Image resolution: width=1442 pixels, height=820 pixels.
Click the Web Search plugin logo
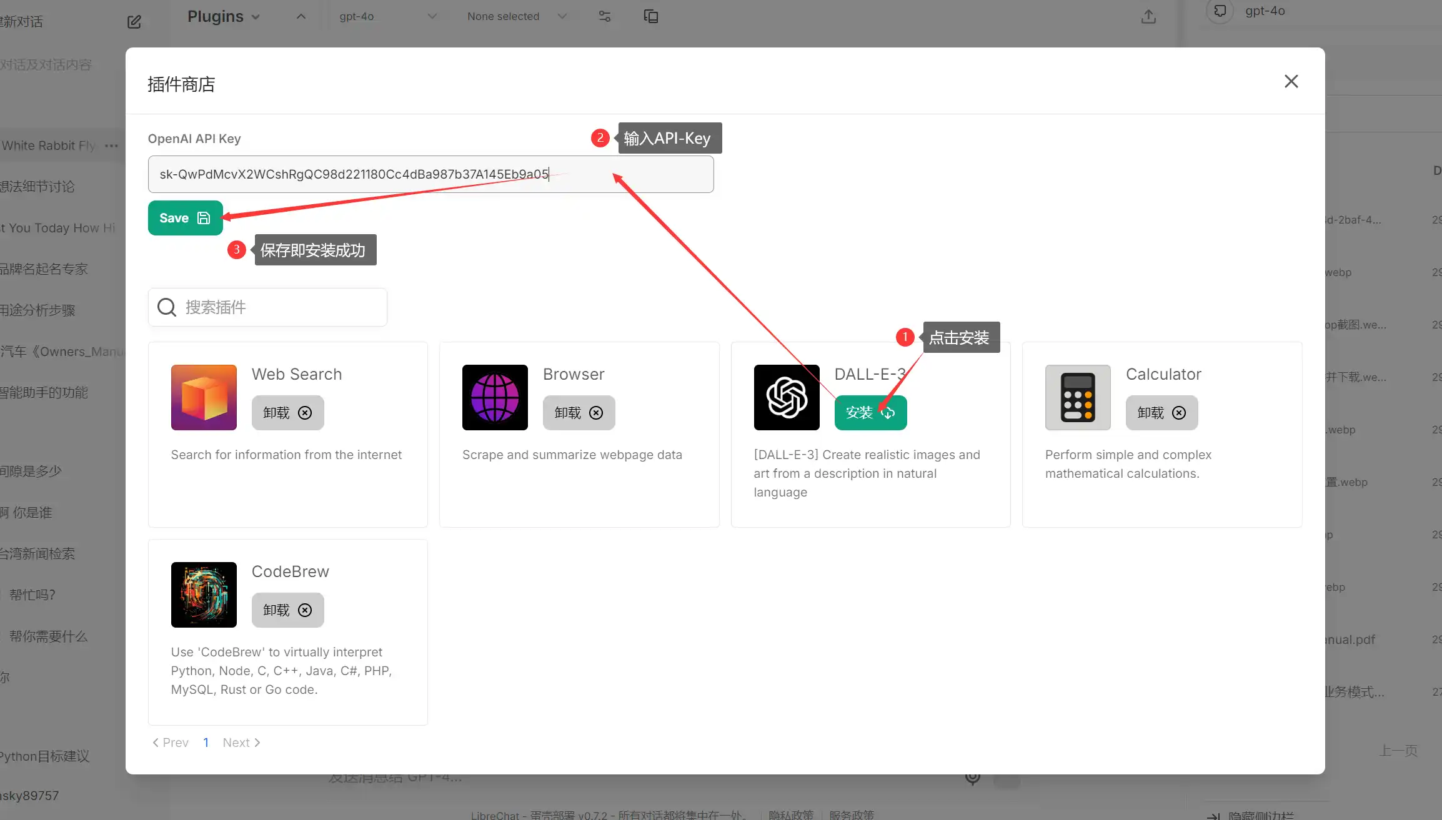204,397
